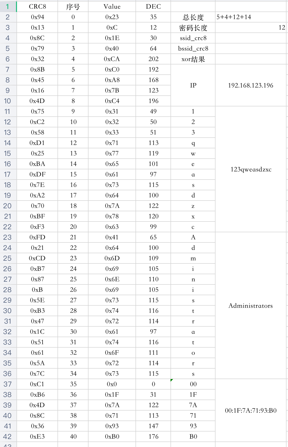288x447 pixels.
Task: Select the DEC header cell
Action: [153, 6]
